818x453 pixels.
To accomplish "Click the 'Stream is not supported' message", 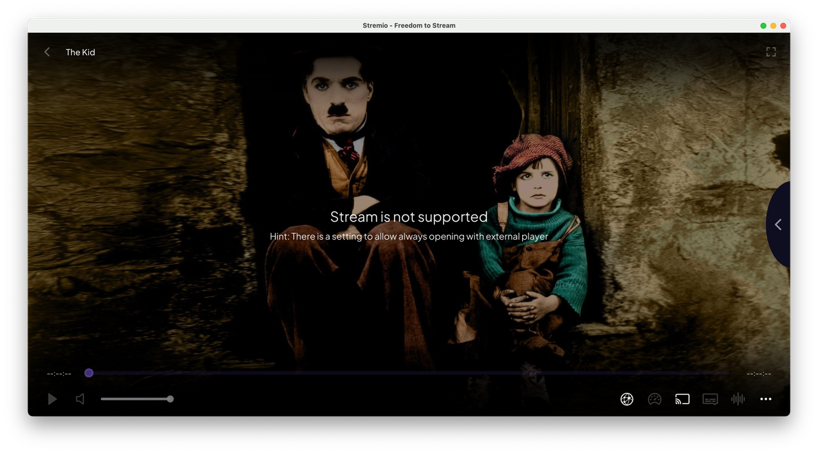I will tap(409, 217).
